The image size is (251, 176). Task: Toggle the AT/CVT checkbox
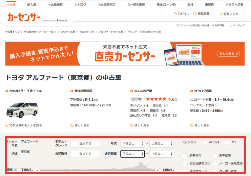coord(205,142)
